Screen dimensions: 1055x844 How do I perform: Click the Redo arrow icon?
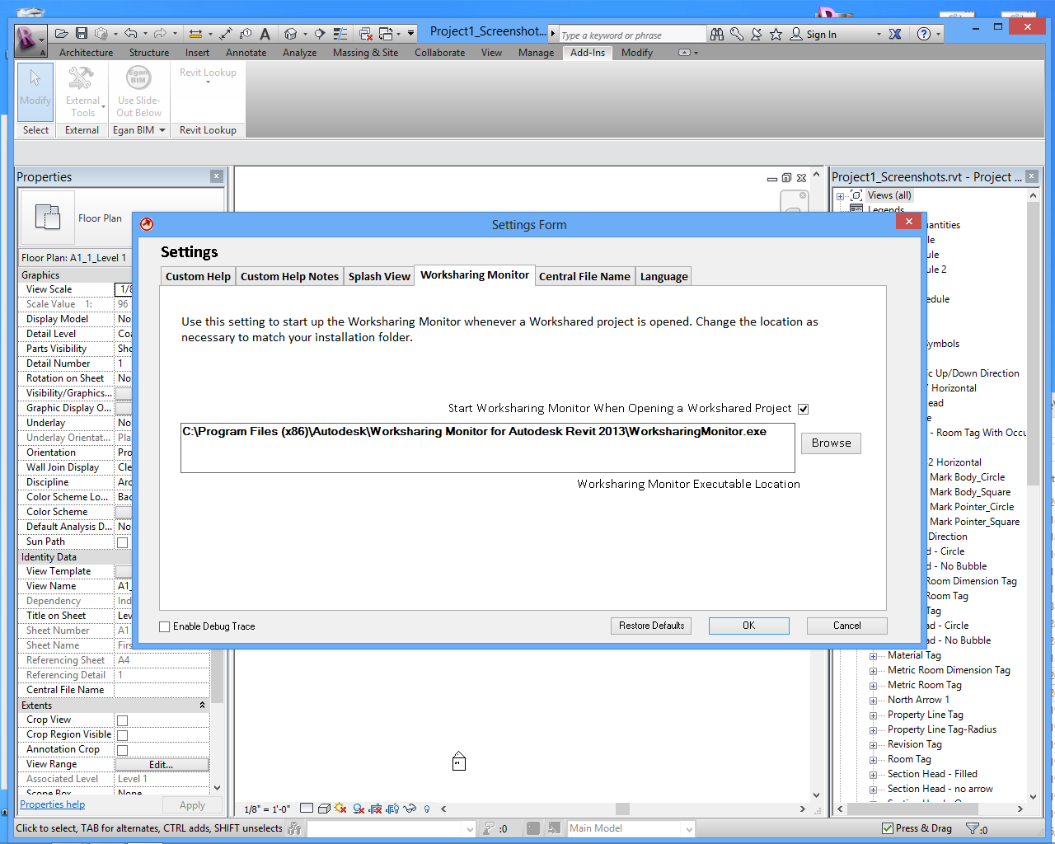(x=160, y=34)
